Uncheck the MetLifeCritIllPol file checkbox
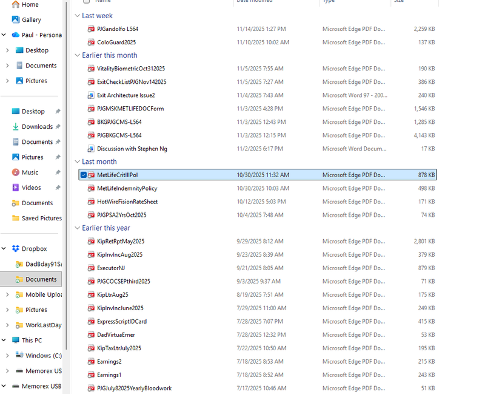485x394 pixels. 84,175
